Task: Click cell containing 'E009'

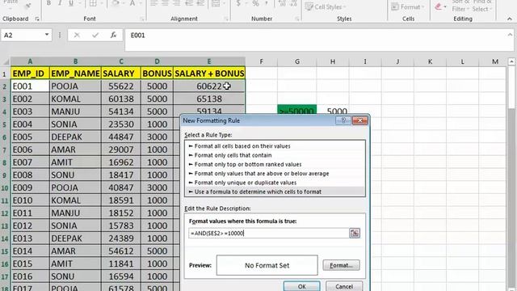Action: 30,188
